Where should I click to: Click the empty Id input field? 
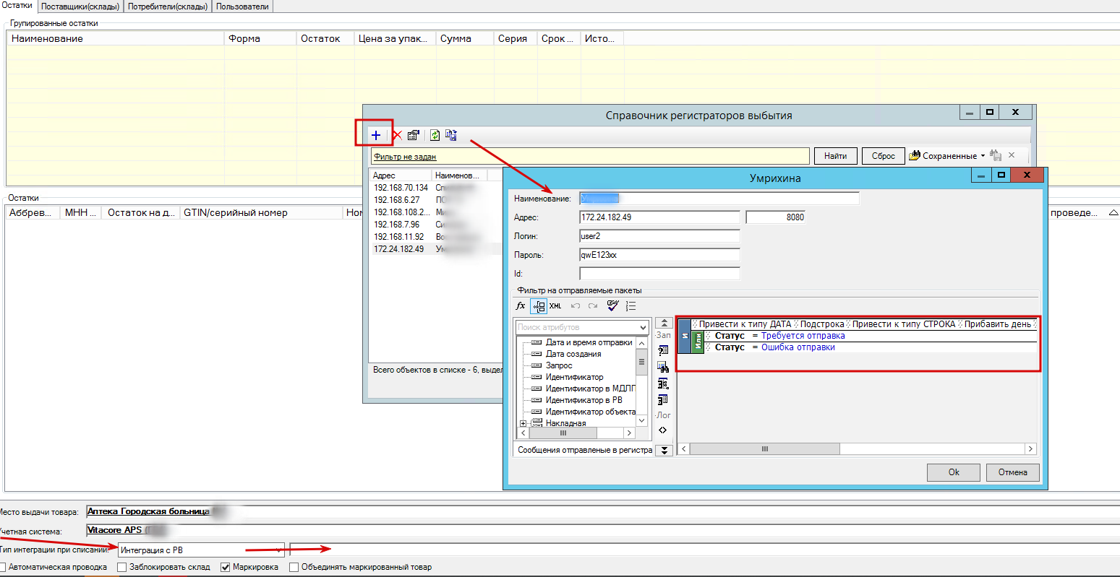click(659, 273)
